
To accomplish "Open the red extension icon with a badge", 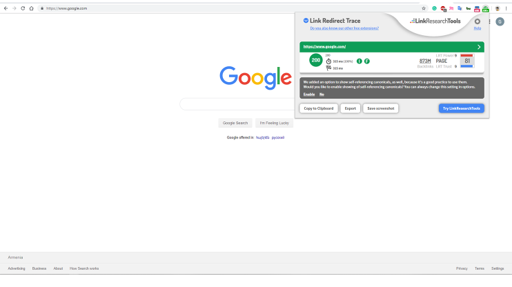I will coord(443,8).
